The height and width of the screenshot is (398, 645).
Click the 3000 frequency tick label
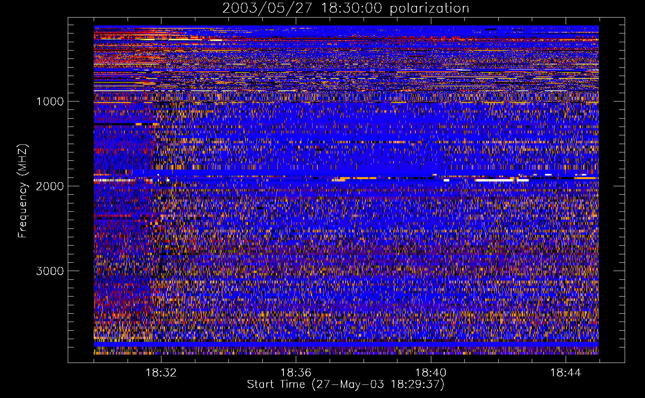[x=50, y=271]
